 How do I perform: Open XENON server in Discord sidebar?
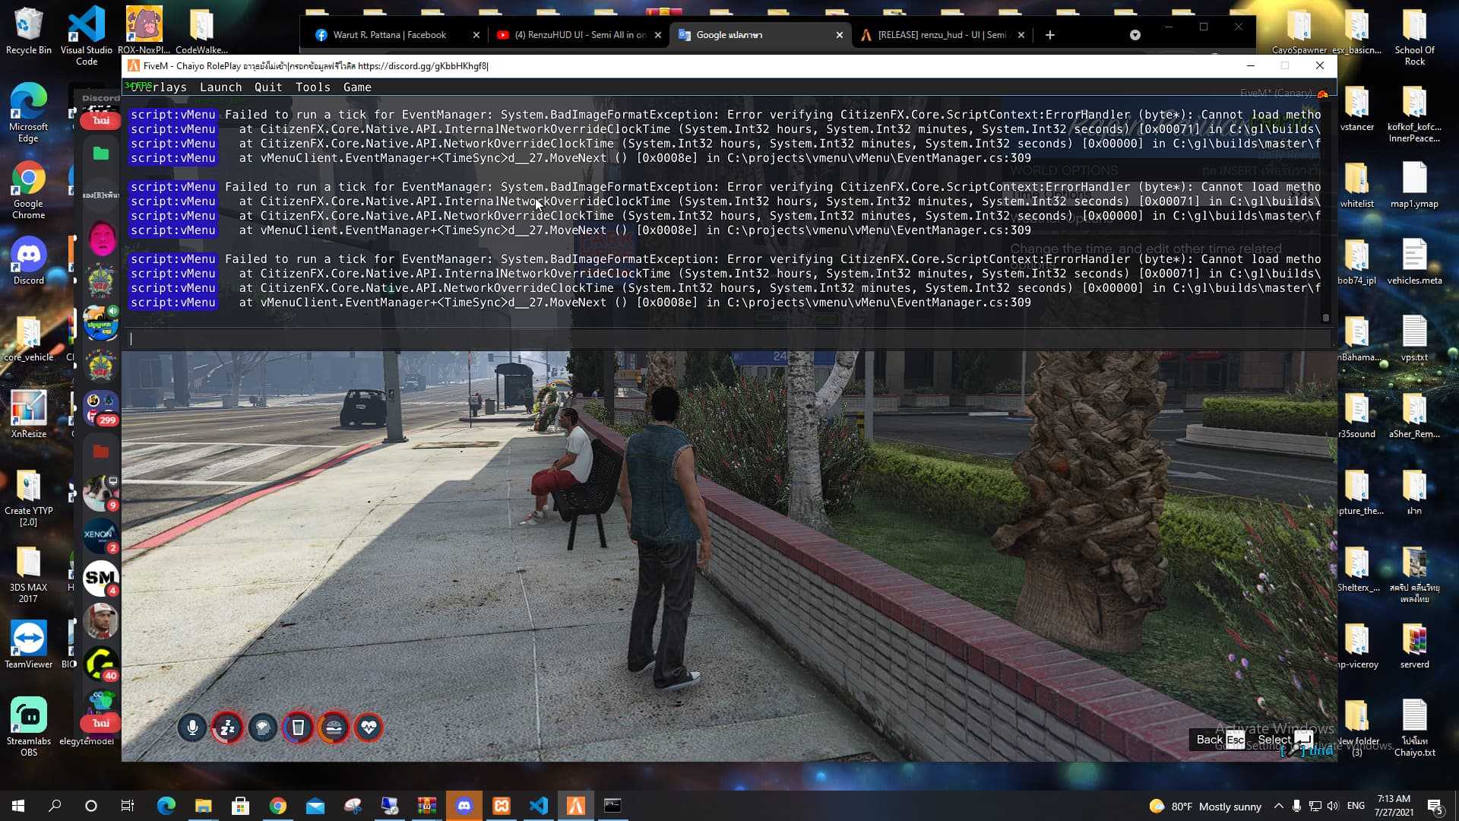point(100,534)
